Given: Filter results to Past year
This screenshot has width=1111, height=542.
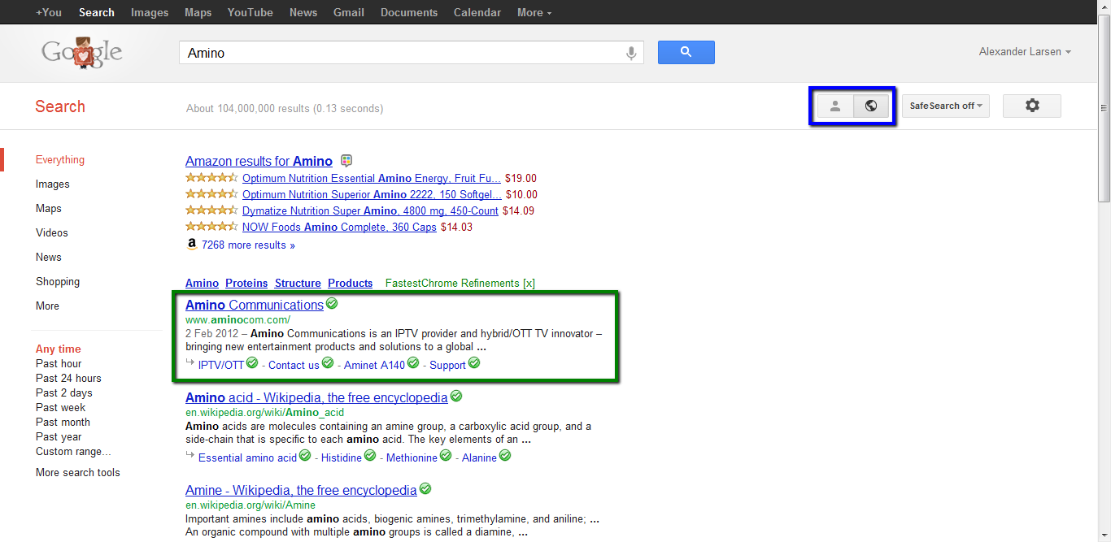Looking at the screenshot, I should [59, 437].
